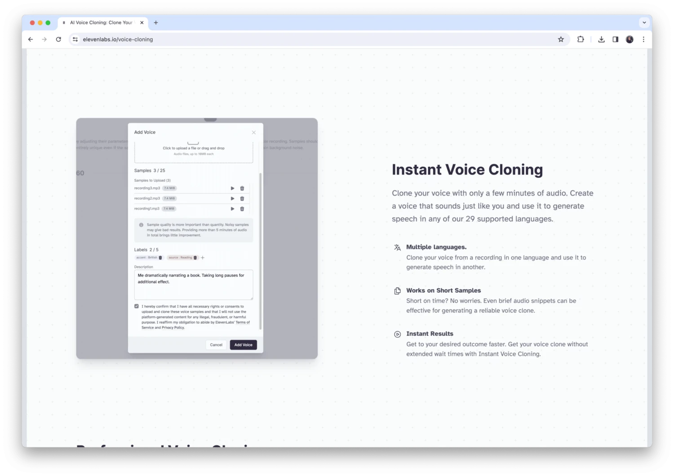Delete the recording1.mp3 sample

pyautogui.click(x=242, y=209)
